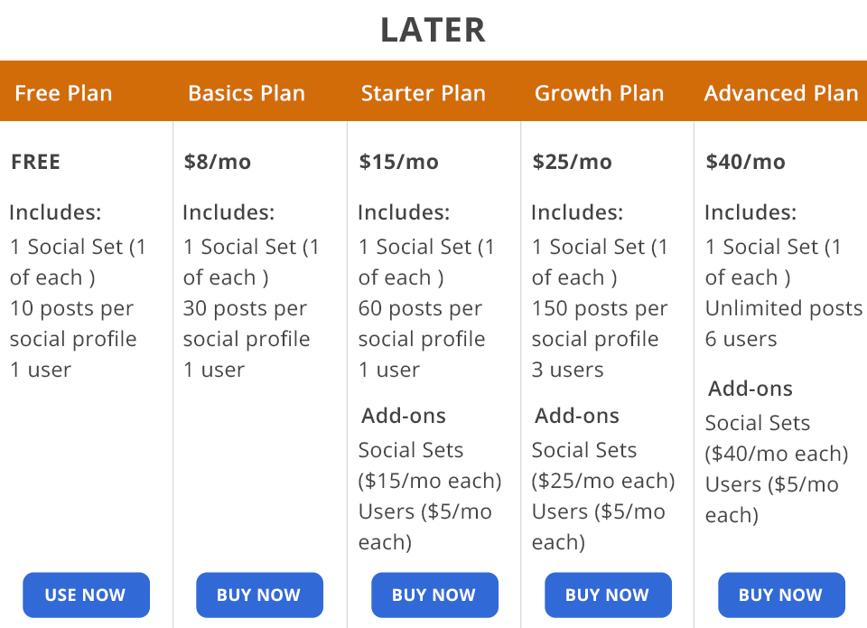Click Add-ons heading in Advanced Plan column
Viewport: 867px width, 628px height.
[x=750, y=389]
